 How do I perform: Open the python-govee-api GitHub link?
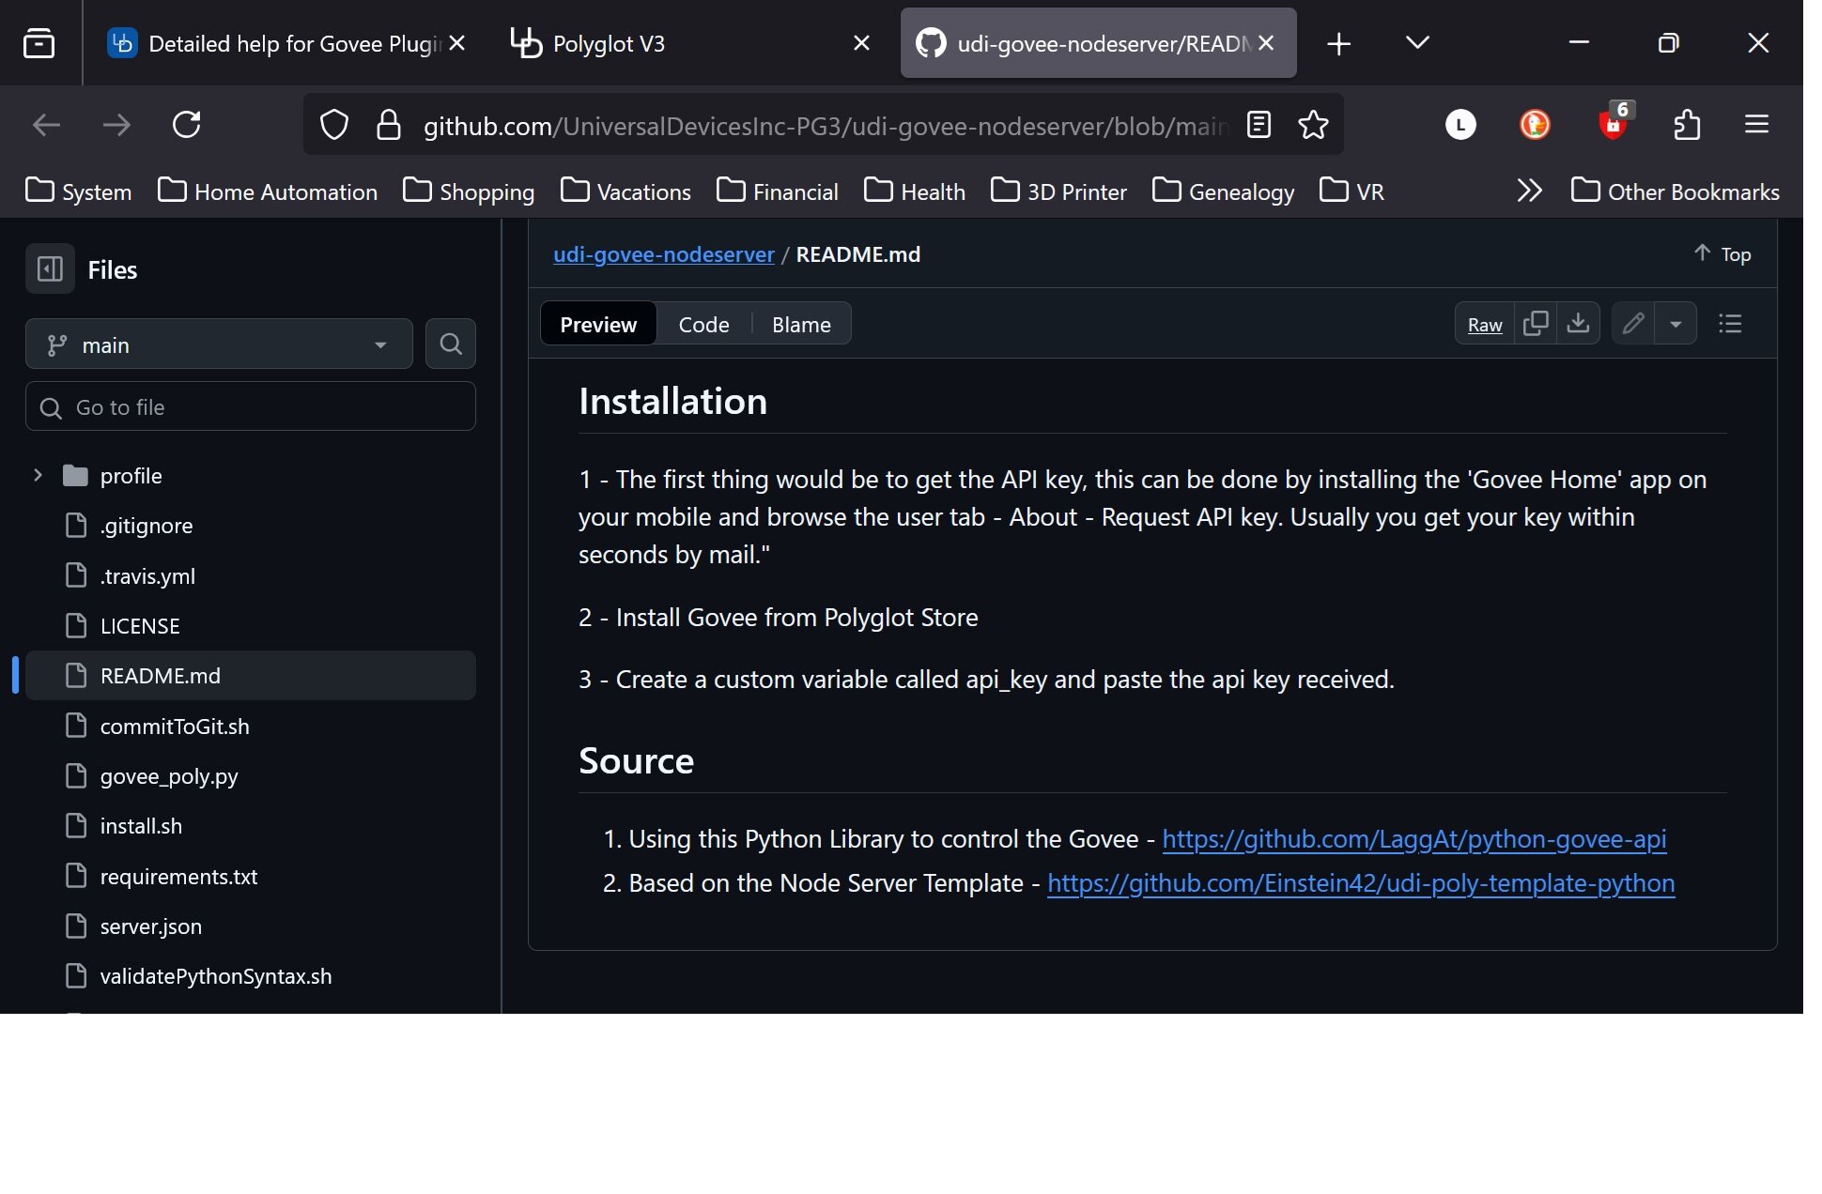tap(1414, 839)
